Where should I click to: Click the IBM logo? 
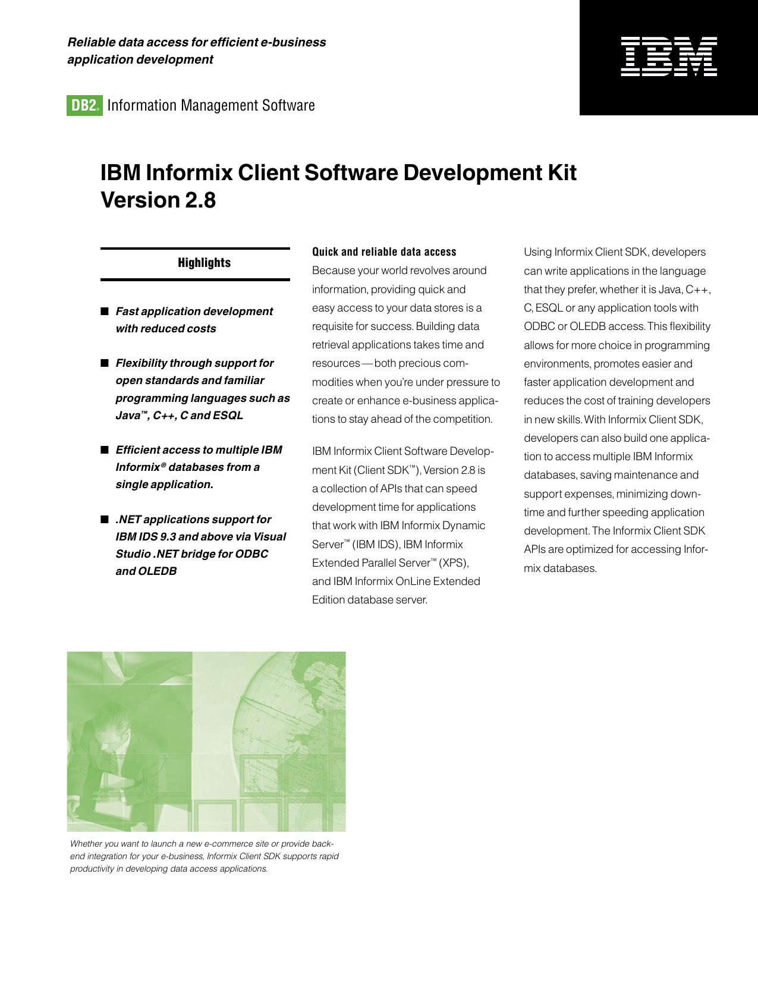pos(669,56)
